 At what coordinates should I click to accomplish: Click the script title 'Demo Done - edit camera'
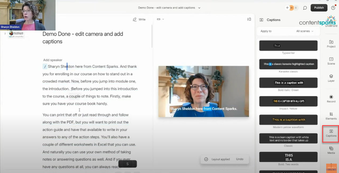(83, 38)
